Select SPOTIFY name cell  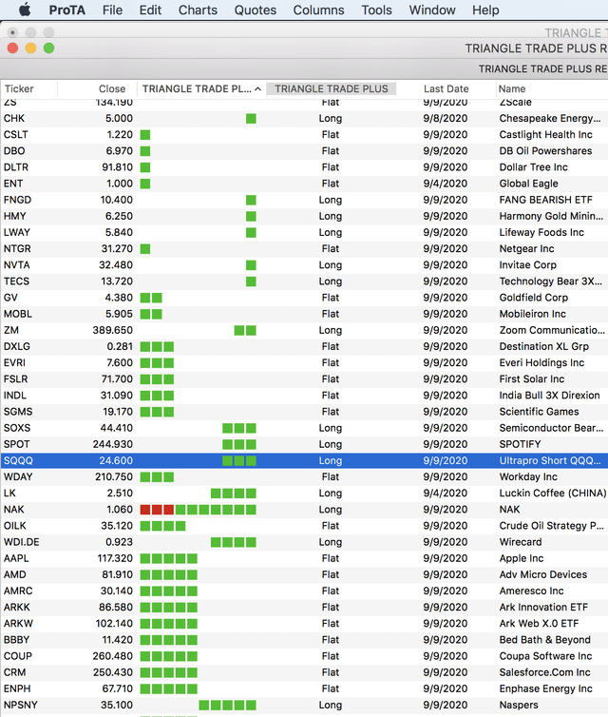(x=520, y=444)
